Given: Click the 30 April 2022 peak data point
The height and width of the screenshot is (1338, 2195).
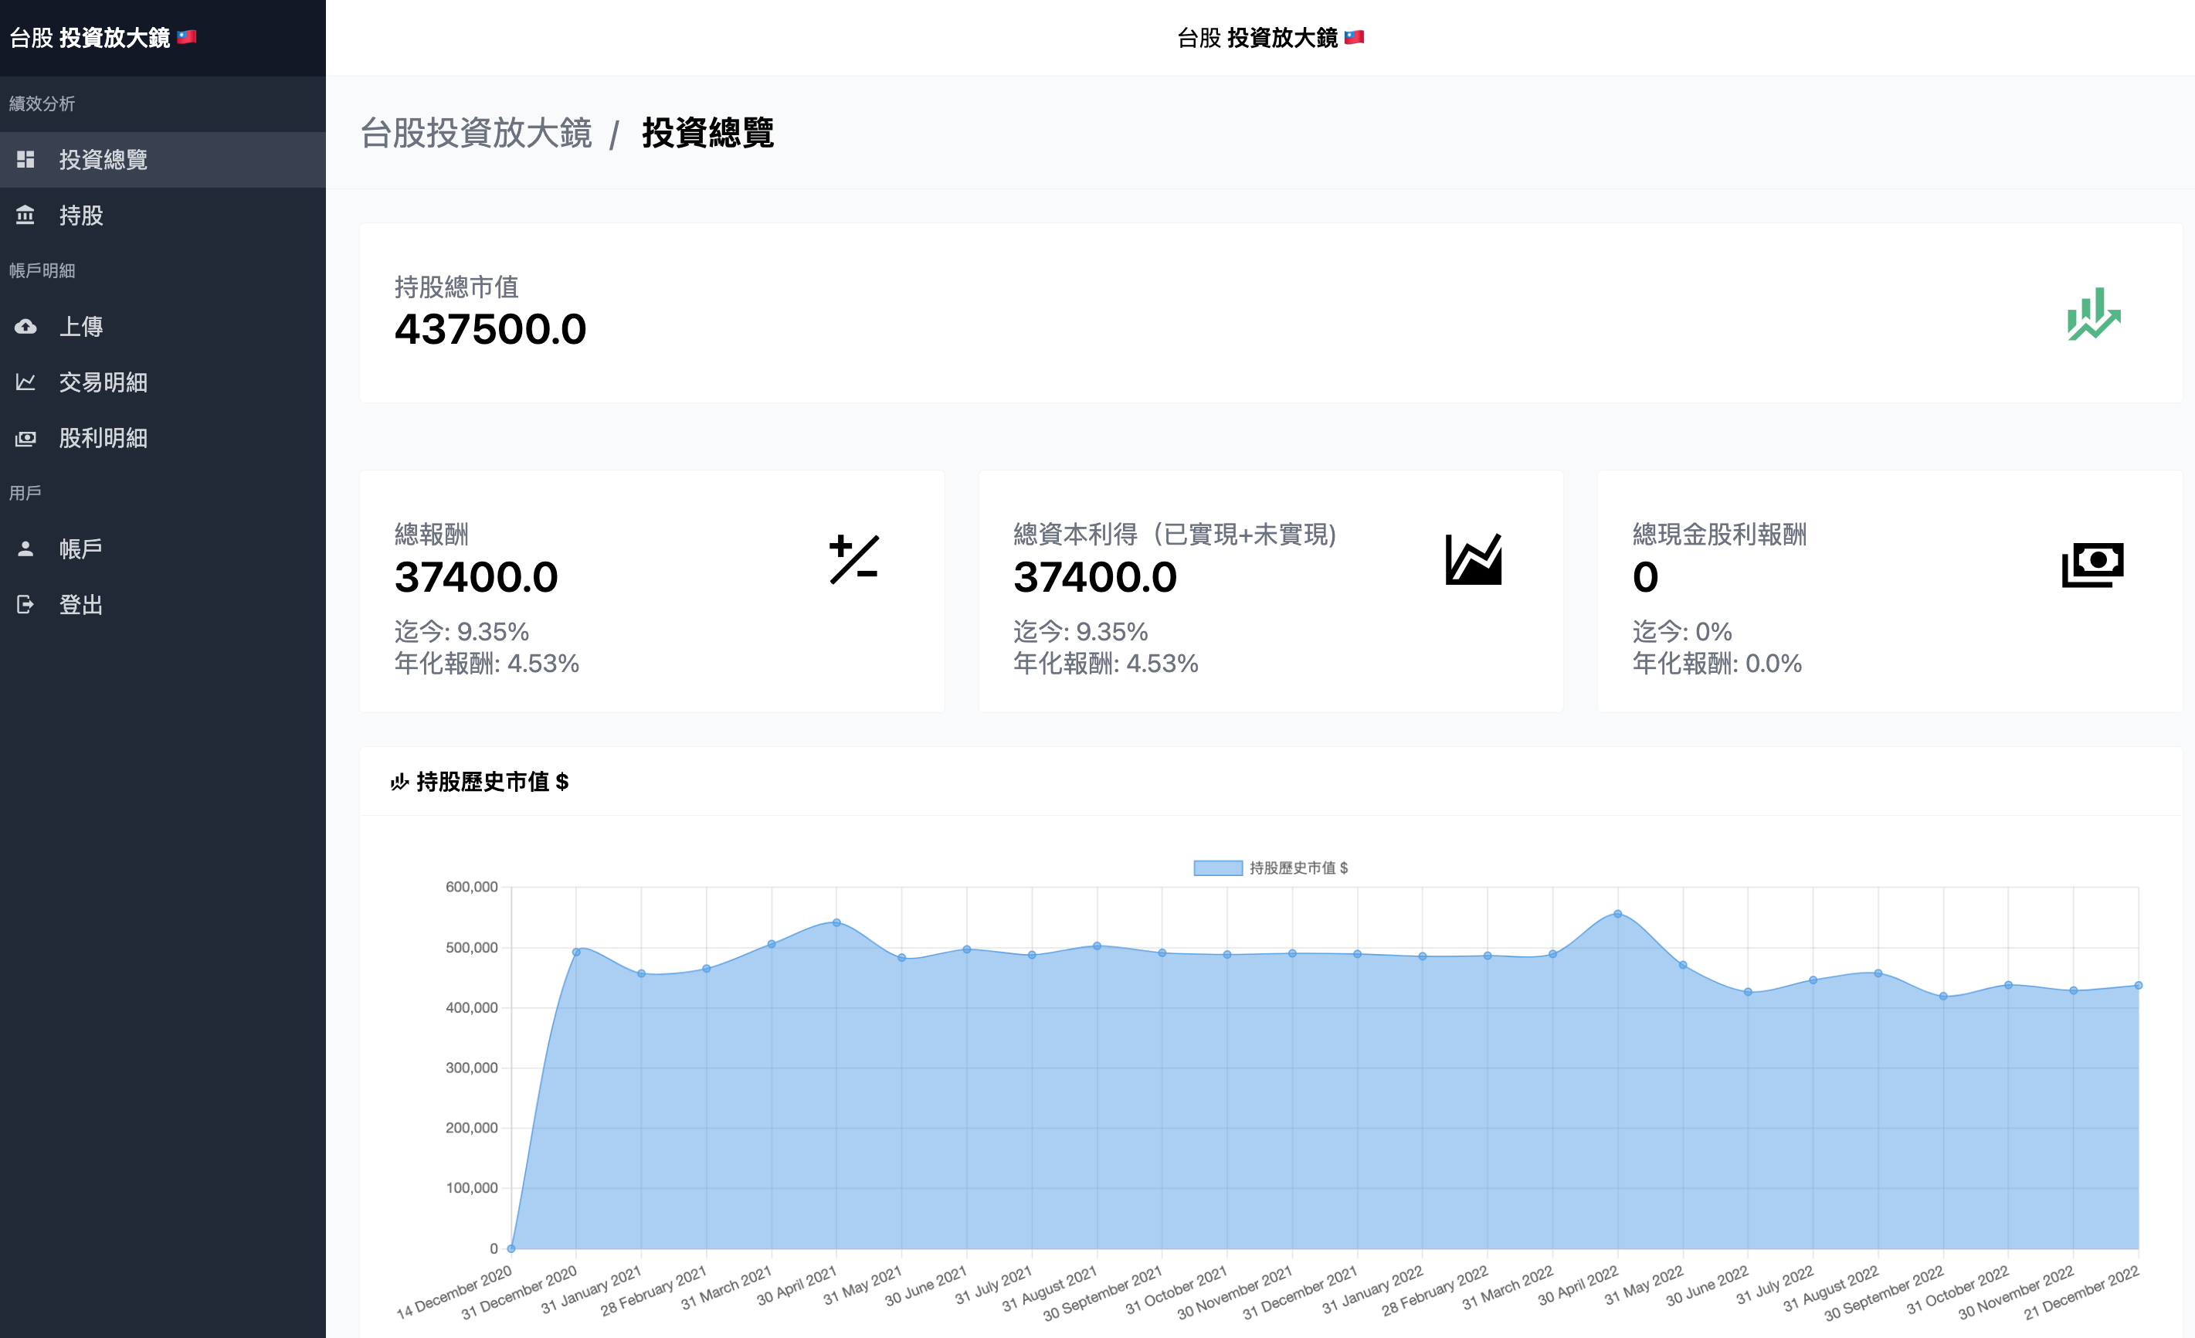Looking at the screenshot, I should [1618, 914].
